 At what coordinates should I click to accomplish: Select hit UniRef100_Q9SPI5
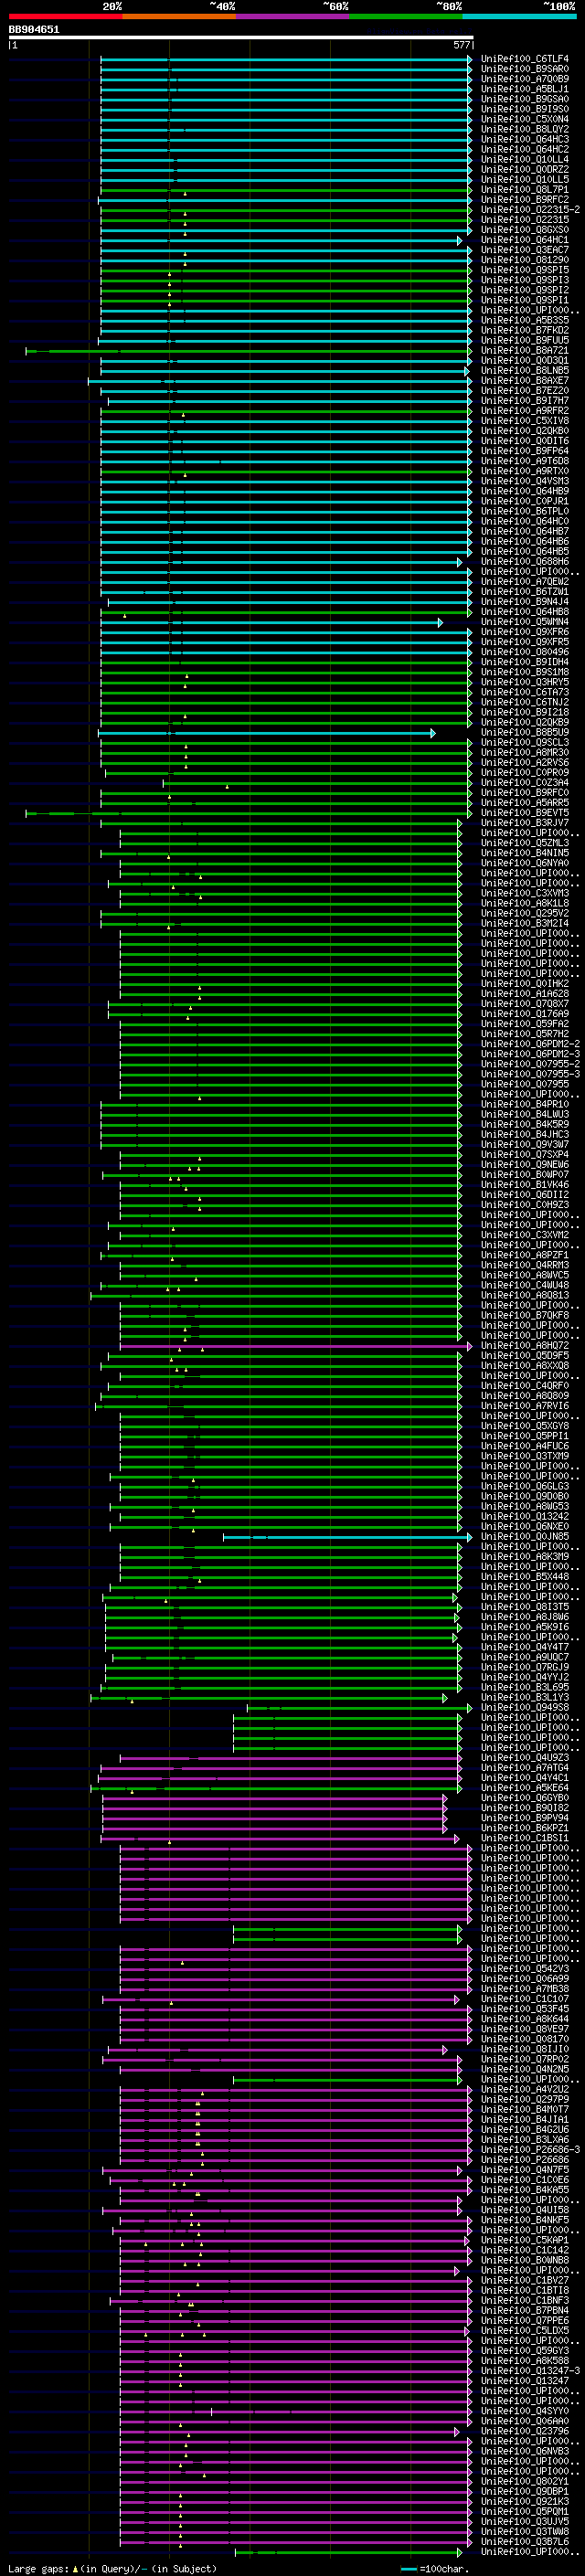tap(524, 270)
